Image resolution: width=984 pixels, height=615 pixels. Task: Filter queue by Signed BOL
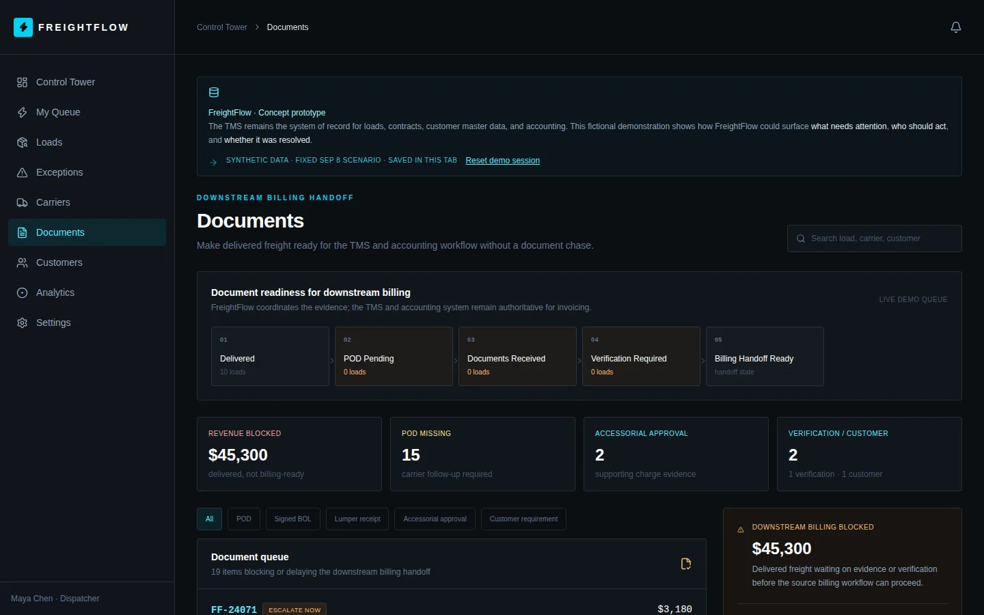click(x=292, y=519)
